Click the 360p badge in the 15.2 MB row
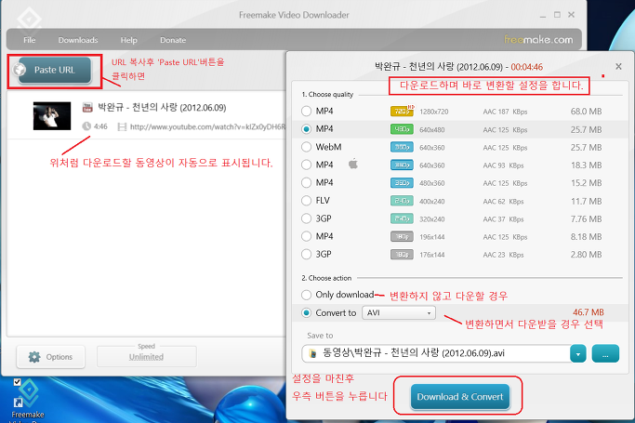 402,183
